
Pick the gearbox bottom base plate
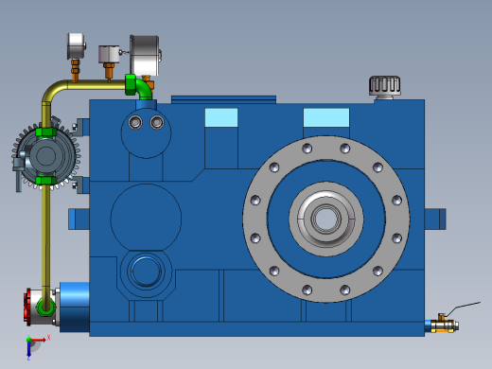click(x=257, y=329)
